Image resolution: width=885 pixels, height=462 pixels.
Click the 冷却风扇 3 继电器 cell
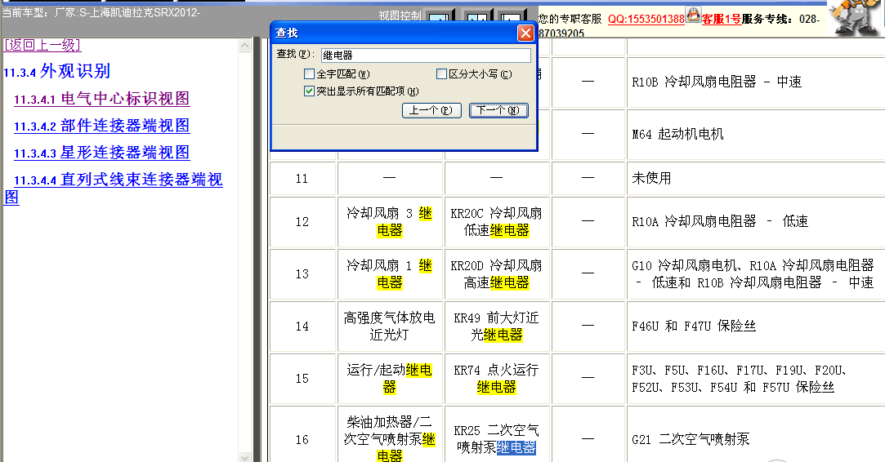point(390,222)
